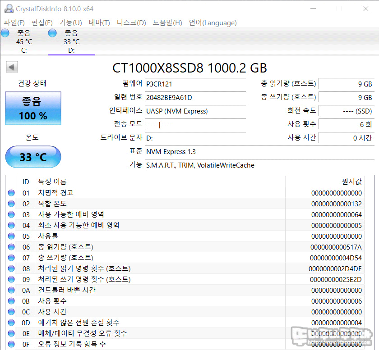
Task: Click status orb for 0A 컨트롤러 바쁜 시간
Action: click(x=11, y=290)
